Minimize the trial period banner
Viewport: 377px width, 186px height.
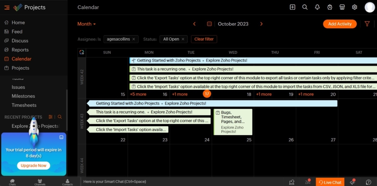pyautogui.click(x=61, y=137)
